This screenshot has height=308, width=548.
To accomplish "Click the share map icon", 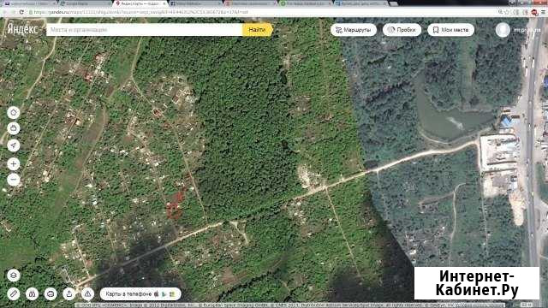I will pos(69,294).
